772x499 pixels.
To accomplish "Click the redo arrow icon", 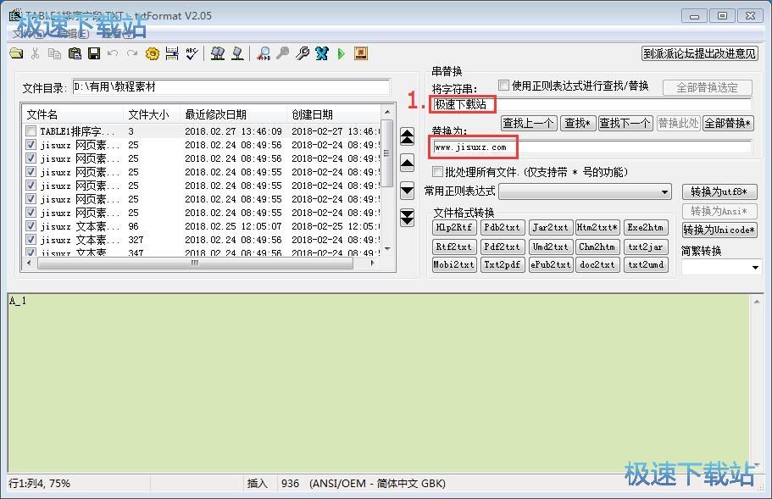I will coord(132,53).
